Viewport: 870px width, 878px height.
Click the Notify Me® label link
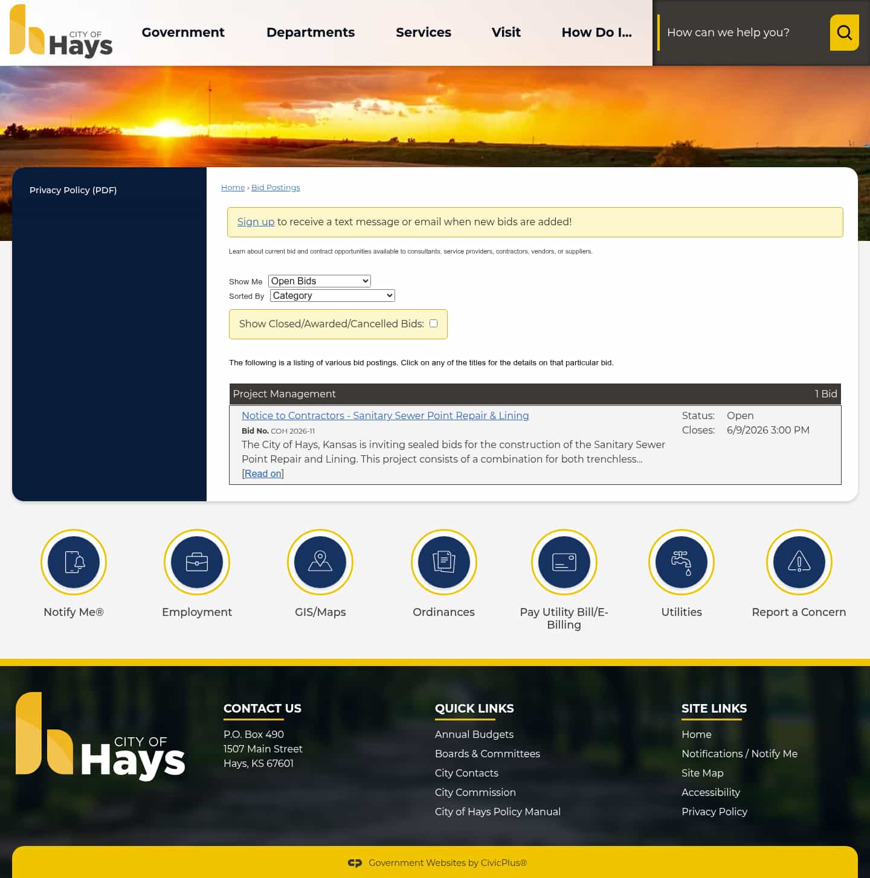click(74, 612)
